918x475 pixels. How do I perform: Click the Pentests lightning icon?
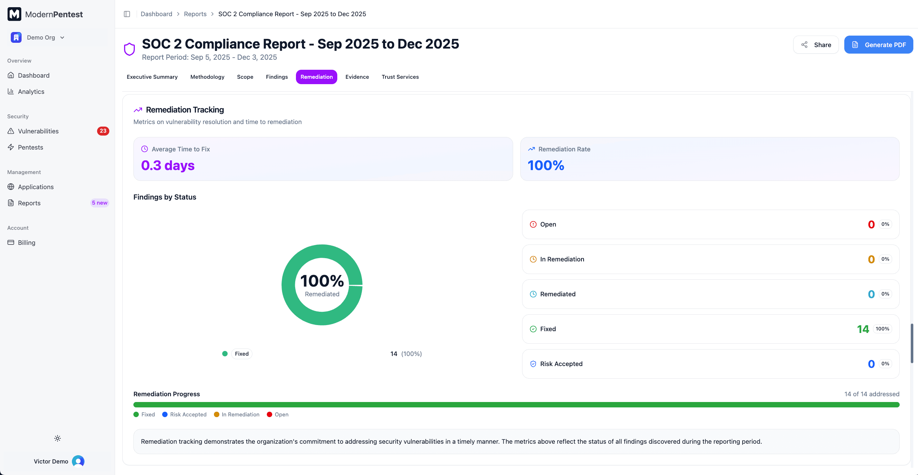tap(11, 147)
